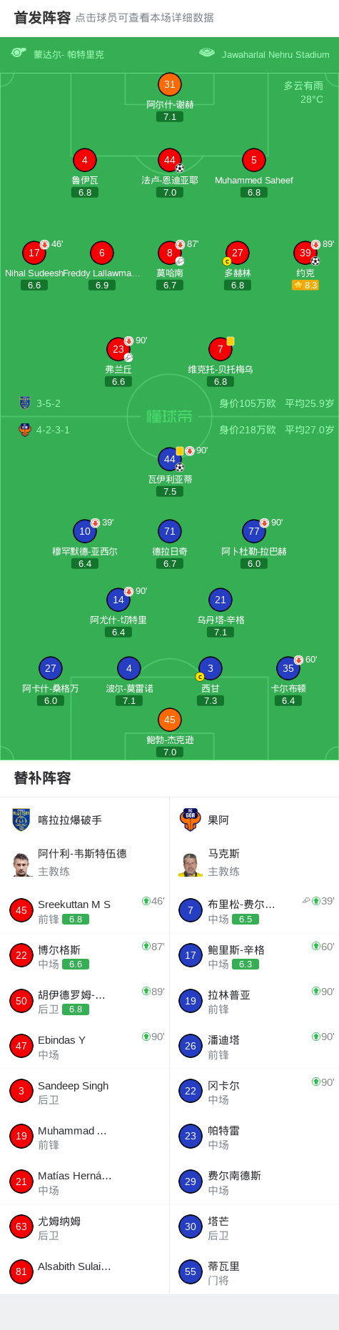Open goalkeeper number 31 阿尔什-谢赫
This screenshot has height=1330, width=339.
[170, 84]
